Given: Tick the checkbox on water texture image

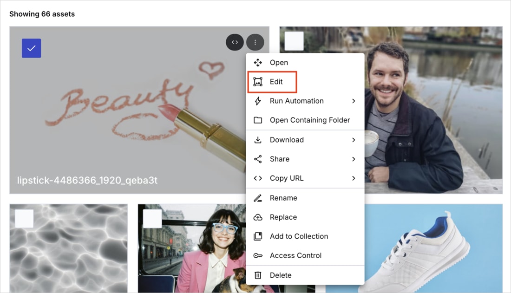Looking at the screenshot, I should pos(24,218).
